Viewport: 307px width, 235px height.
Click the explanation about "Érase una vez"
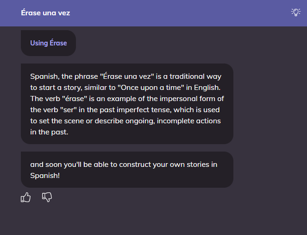[x=126, y=103]
